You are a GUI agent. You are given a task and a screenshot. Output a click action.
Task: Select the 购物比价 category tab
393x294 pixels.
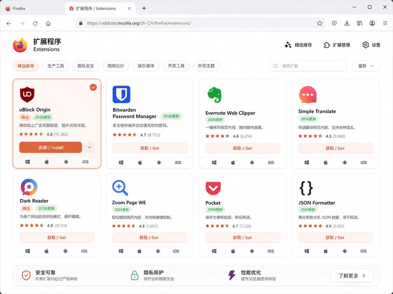(x=116, y=66)
